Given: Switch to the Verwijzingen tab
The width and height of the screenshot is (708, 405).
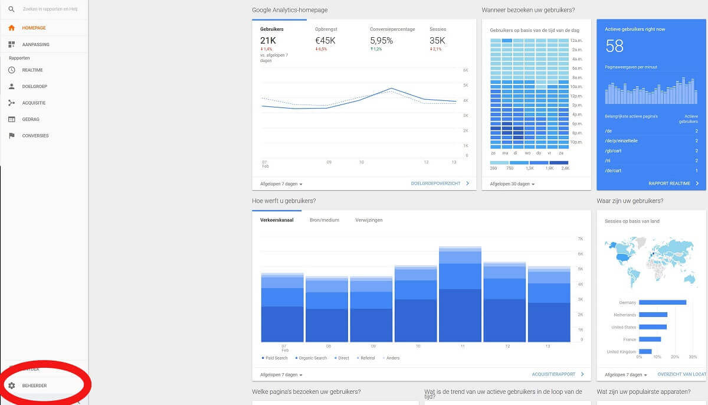Looking at the screenshot, I should (x=369, y=220).
